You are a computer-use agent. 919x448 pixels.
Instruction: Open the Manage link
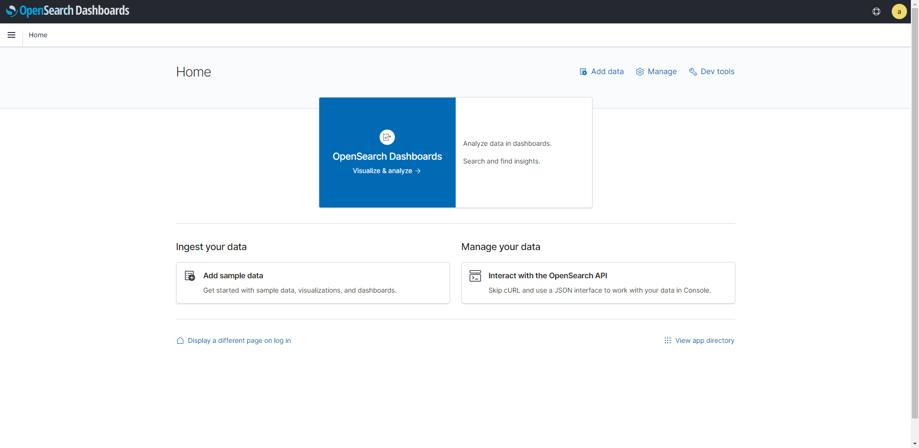click(x=662, y=71)
